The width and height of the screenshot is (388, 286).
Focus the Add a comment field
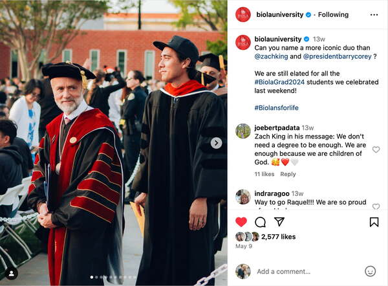point(307,271)
